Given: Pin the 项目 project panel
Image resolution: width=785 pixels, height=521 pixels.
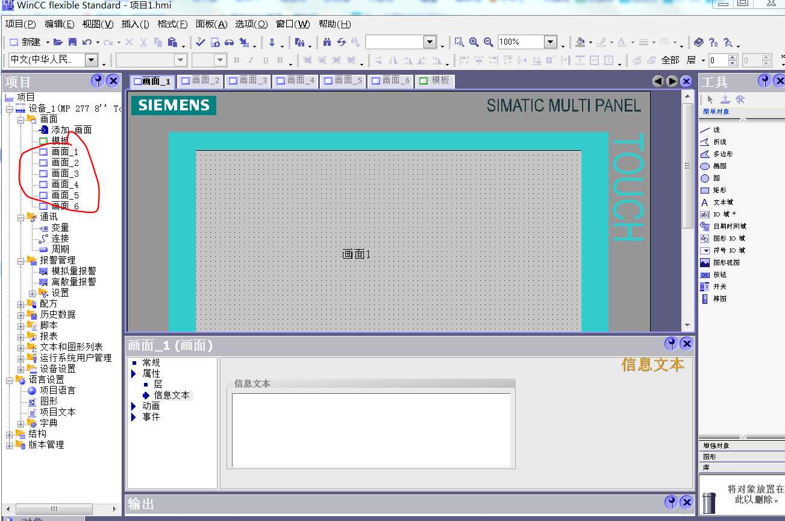Looking at the screenshot, I should [98, 81].
